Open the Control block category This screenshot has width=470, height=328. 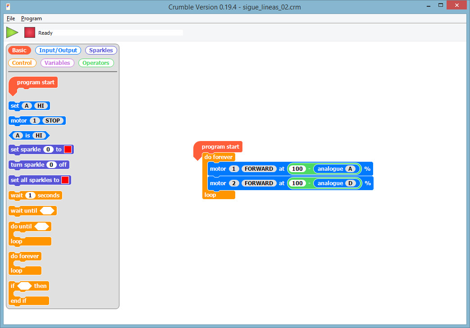click(22, 63)
